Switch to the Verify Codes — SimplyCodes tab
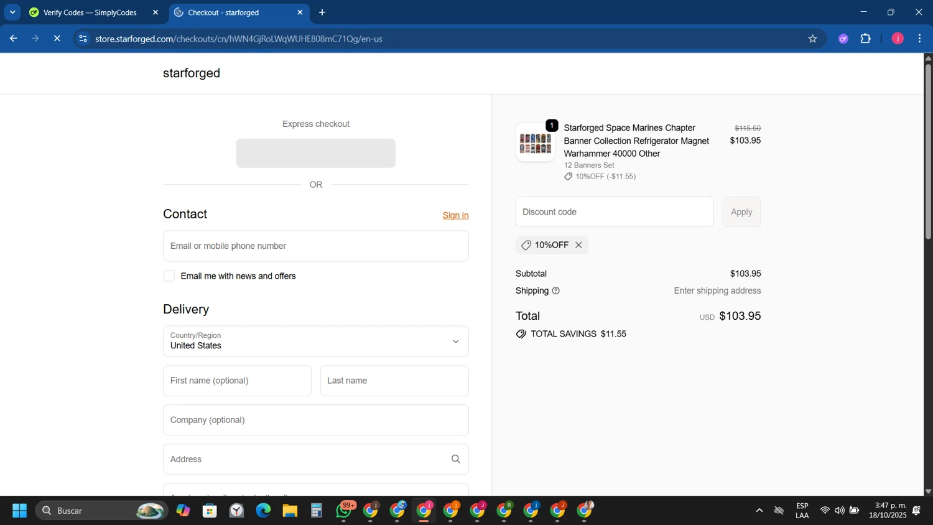This screenshot has width=933, height=525. click(x=90, y=12)
